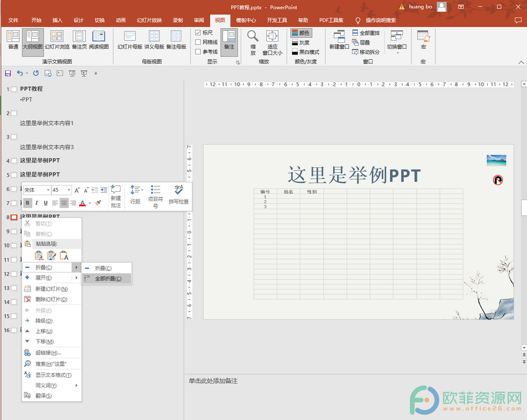Choose Hyperlink (超链接) in context menu
Viewport: 527px width, 420px height.
[x=52, y=353]
